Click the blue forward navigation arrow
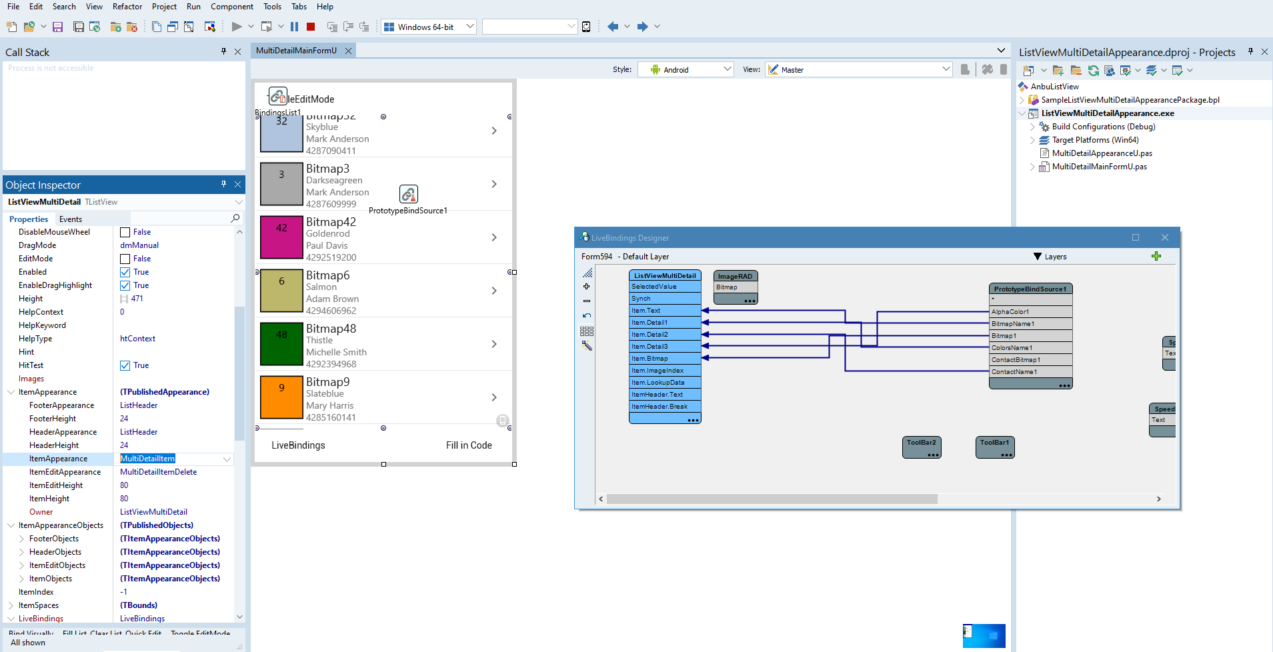 642,27
